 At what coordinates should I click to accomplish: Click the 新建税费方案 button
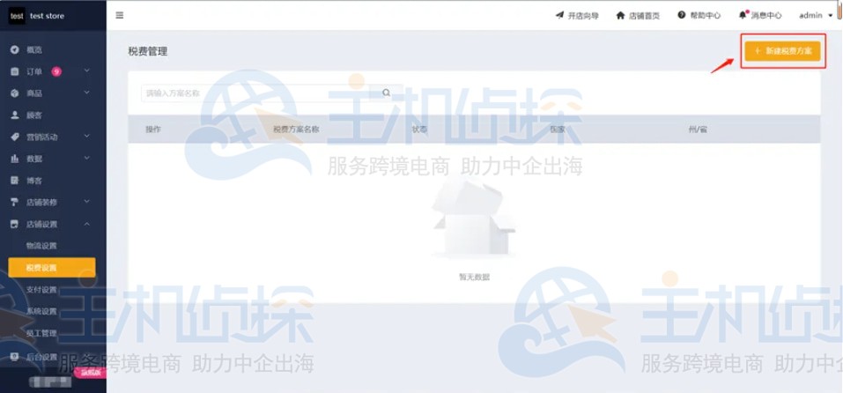783,50
